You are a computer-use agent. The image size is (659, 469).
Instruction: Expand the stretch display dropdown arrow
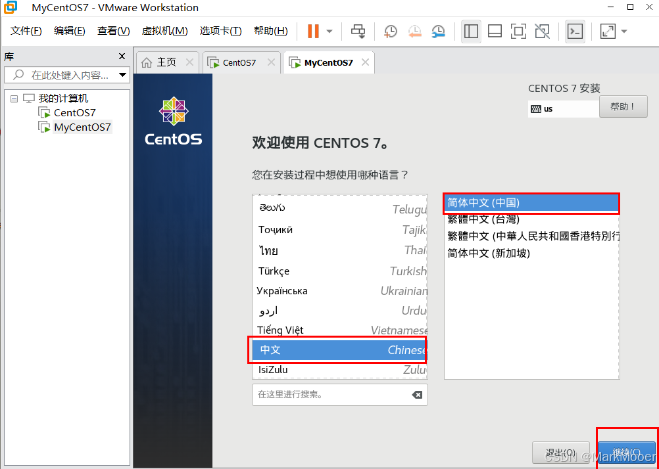623,31
